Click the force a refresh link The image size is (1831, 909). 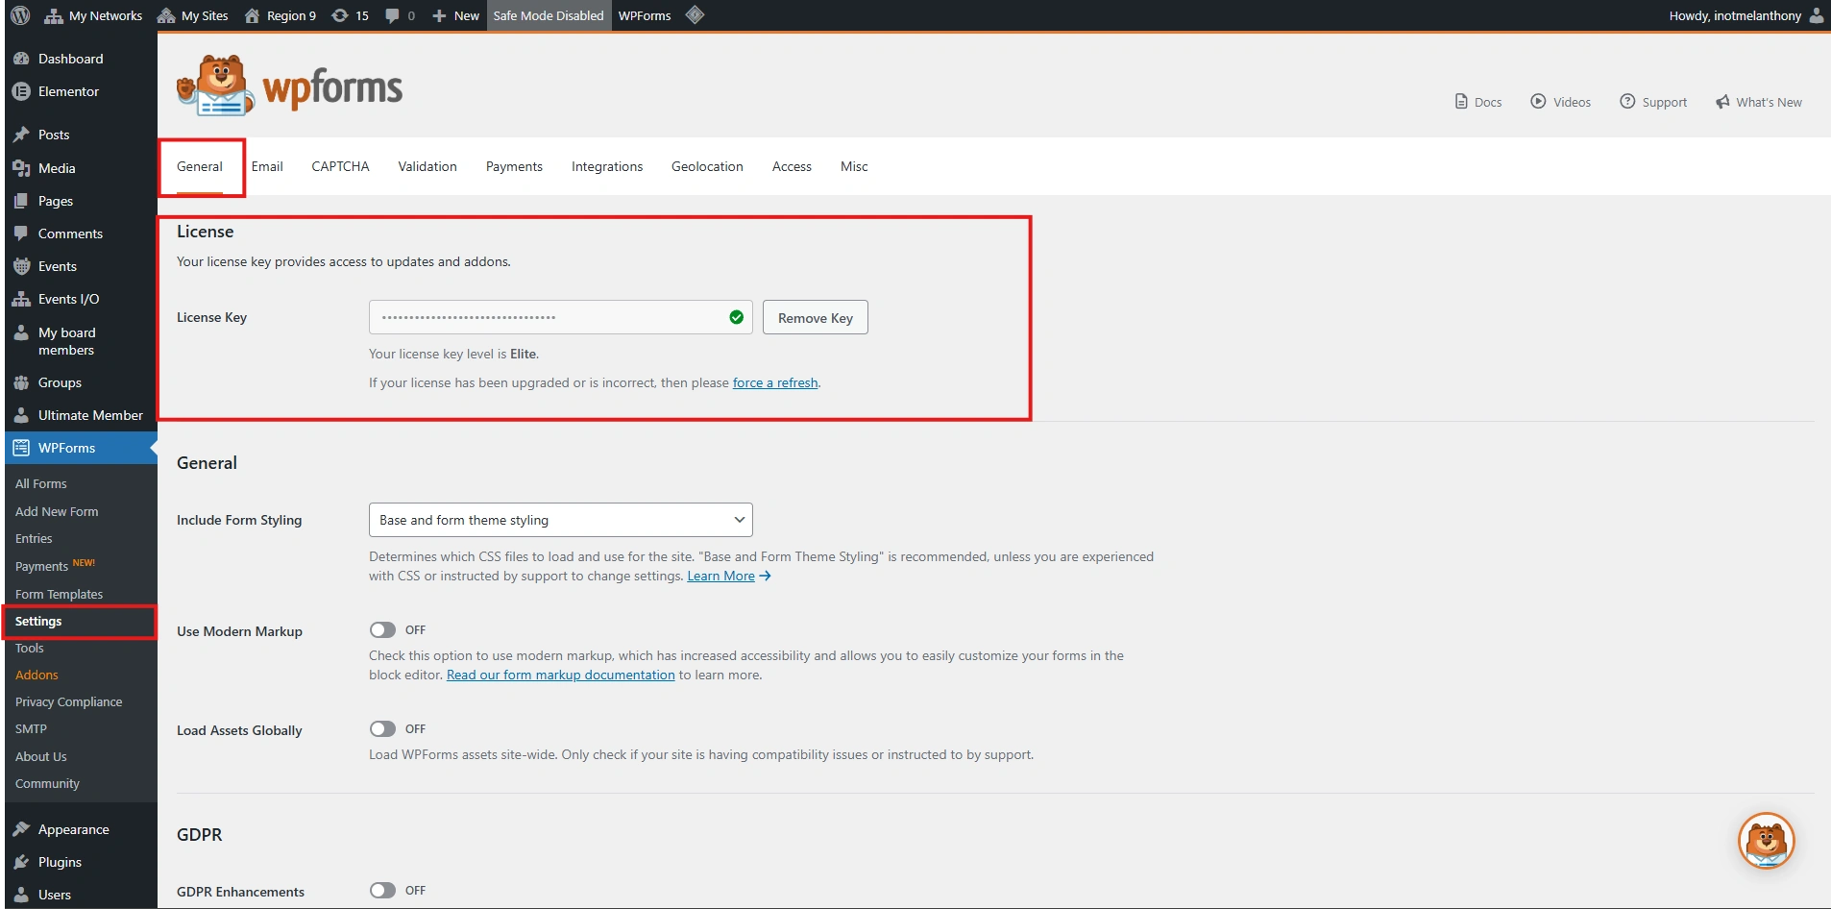[x=775, y=382]
